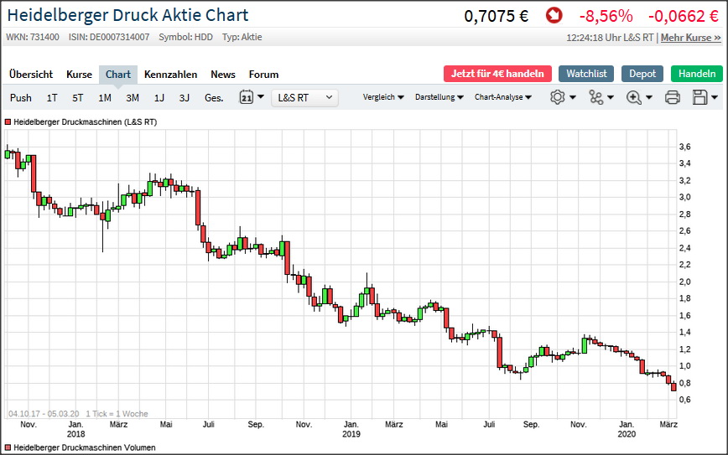Click the save floppy disk icon

coord(705,97)
